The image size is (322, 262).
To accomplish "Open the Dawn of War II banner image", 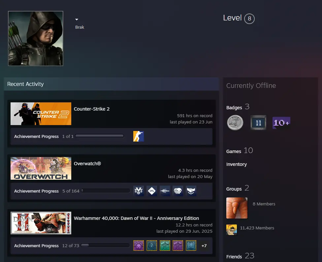I will coord(41,223).
